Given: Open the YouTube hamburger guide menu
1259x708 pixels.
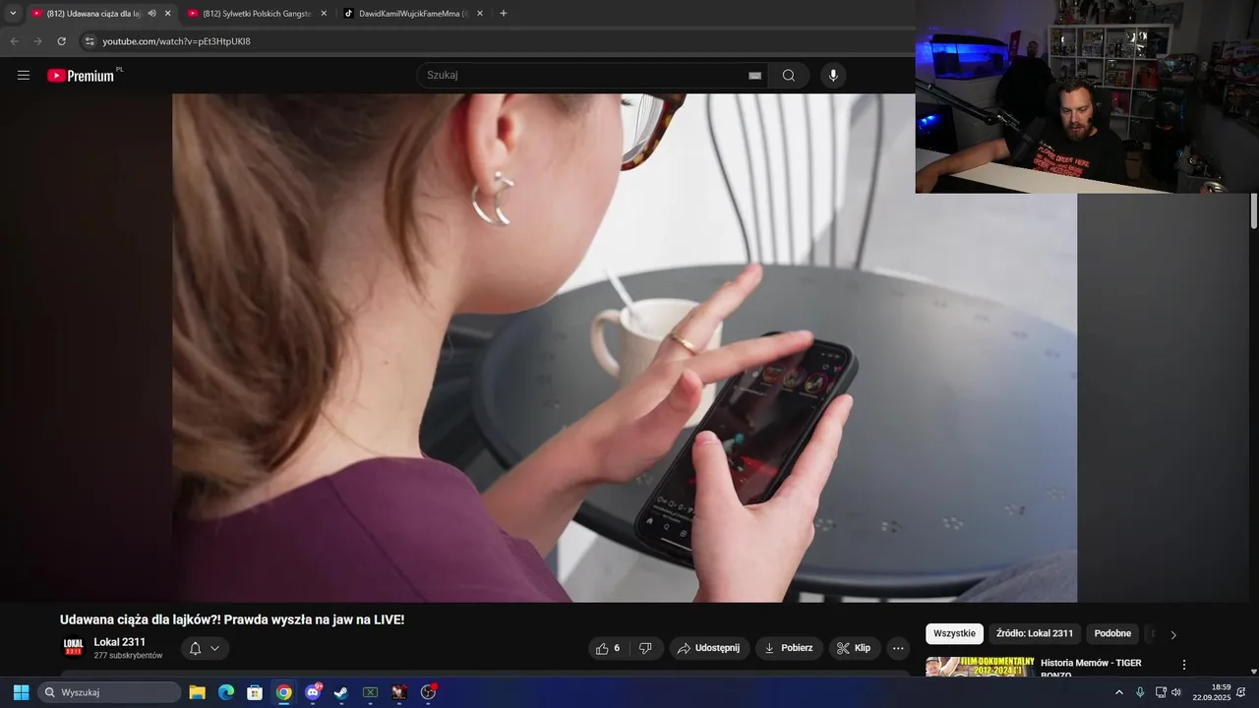Looking at the screenshot, I should pos(24,75).
